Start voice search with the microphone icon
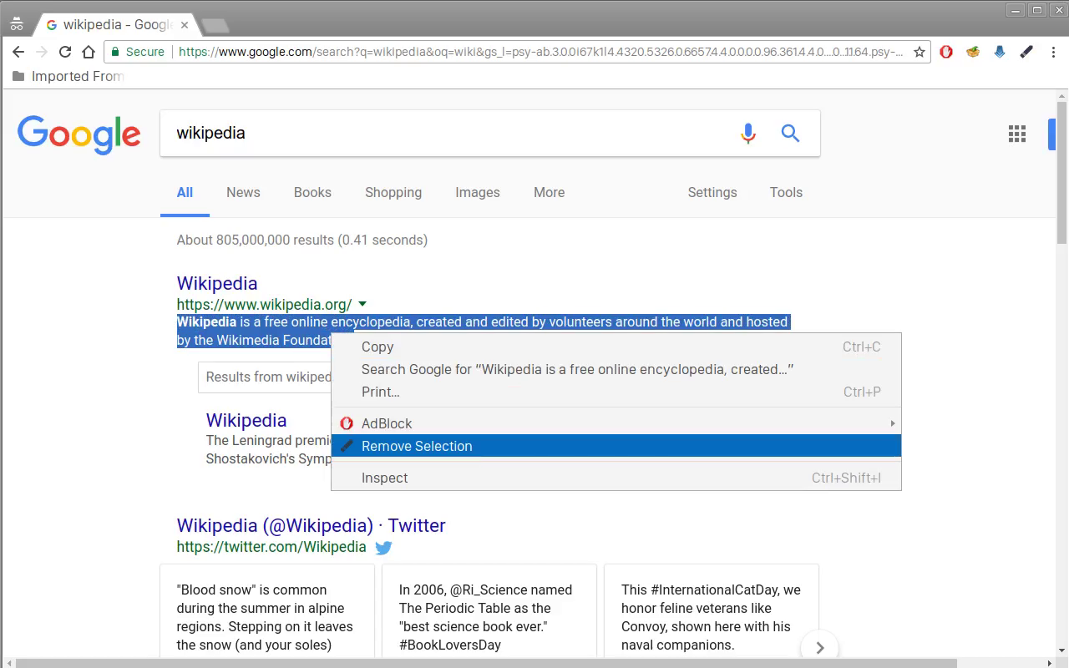The image size is (1069, 668). [x=748, y=134]
